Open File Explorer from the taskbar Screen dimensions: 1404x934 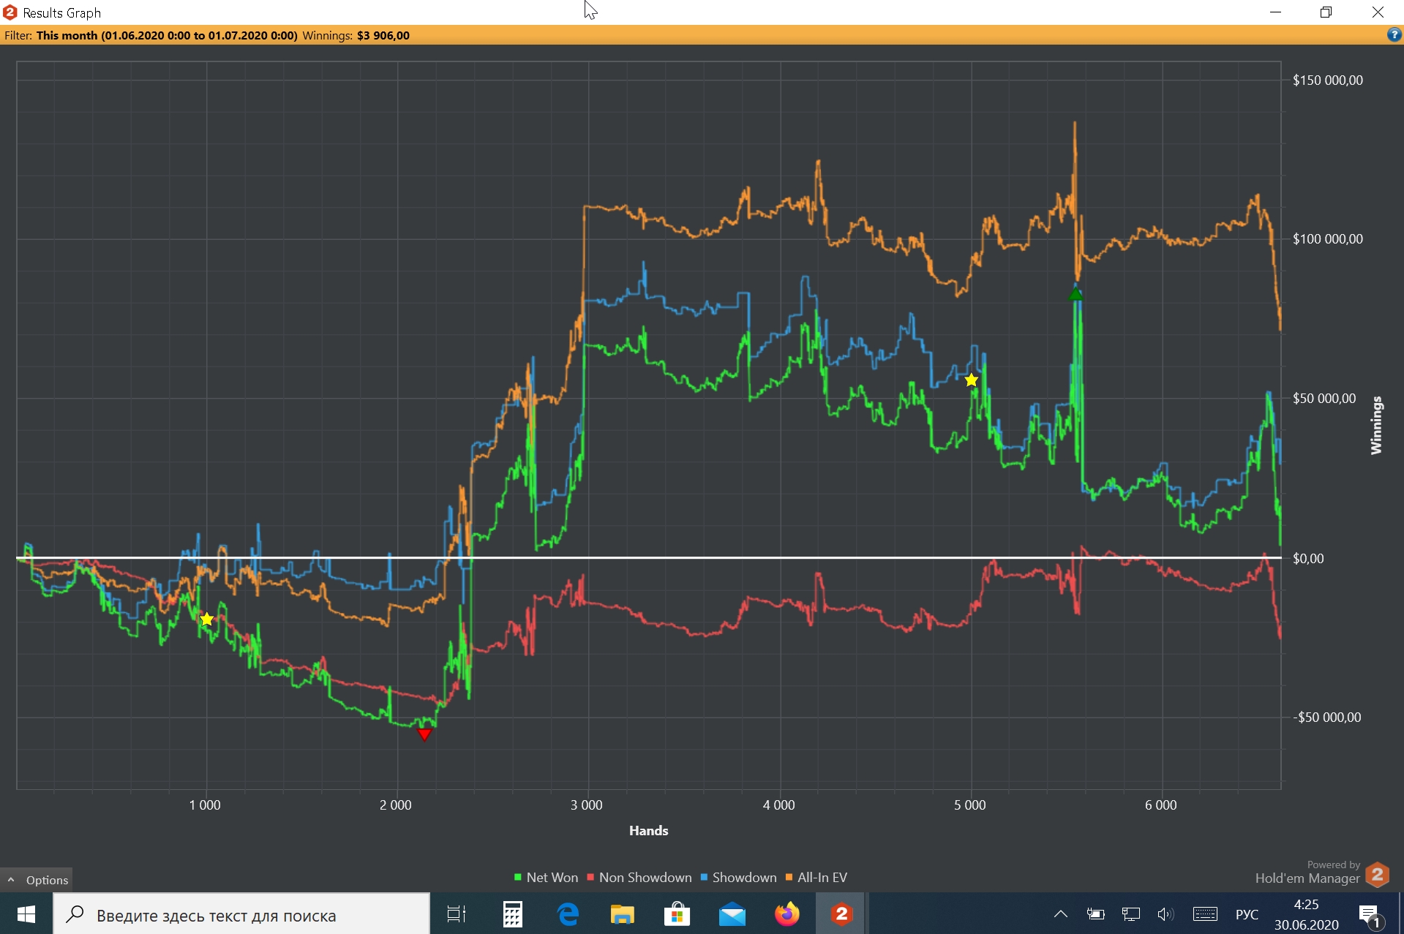point(623,914)
